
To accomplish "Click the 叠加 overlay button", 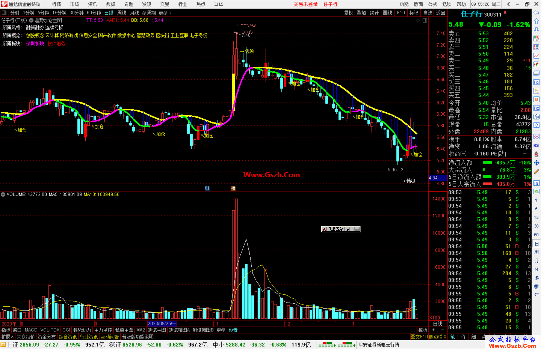I will (361, 13).
